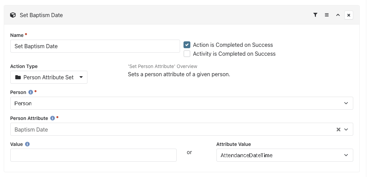Click the cube icon beside panel title

click(x=13, y=15)
